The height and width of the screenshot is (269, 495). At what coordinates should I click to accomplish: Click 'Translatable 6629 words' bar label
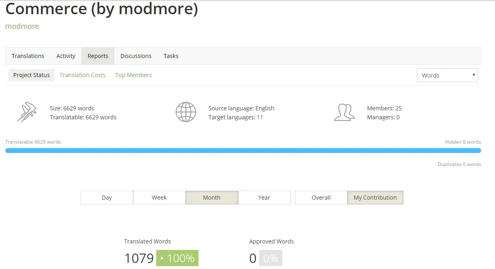pyautogui.click(x=33, y=142)
